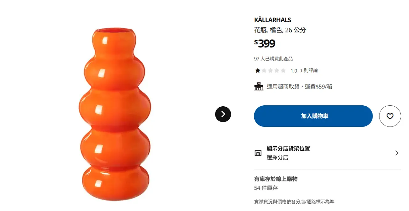Select the second rating star
This screenshot has width=409, height=211.
tap(264, 70)
